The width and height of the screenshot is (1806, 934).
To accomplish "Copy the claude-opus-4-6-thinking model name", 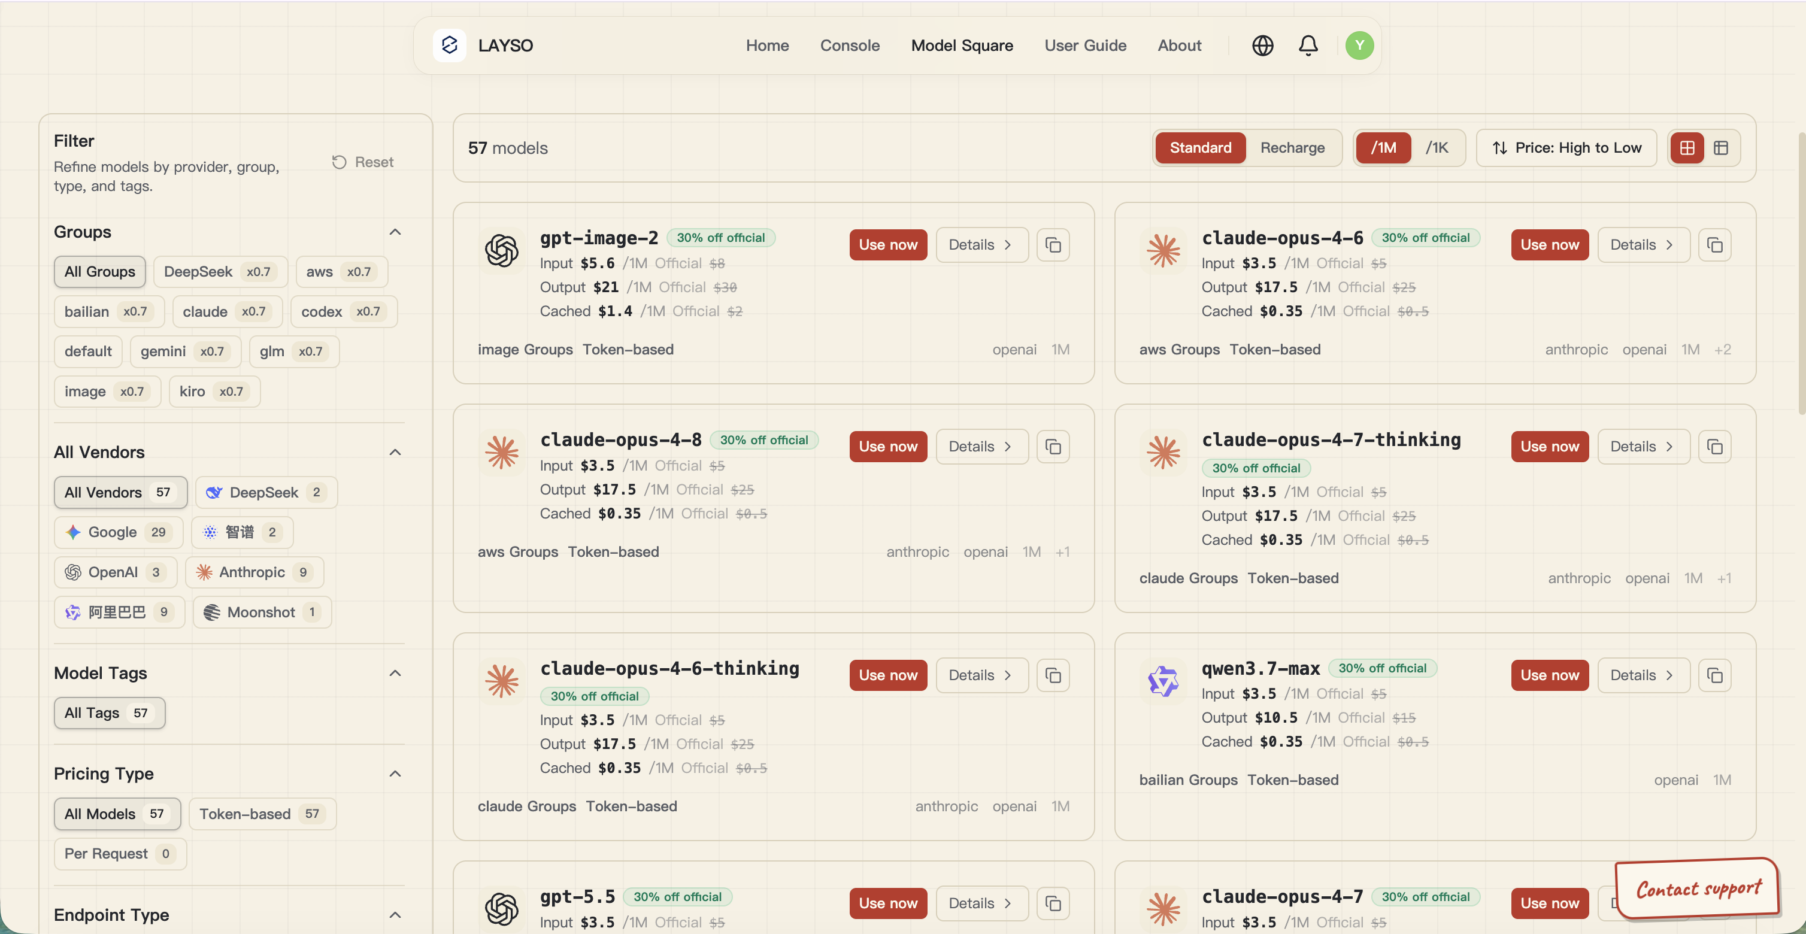I will tap(1053, 675).
